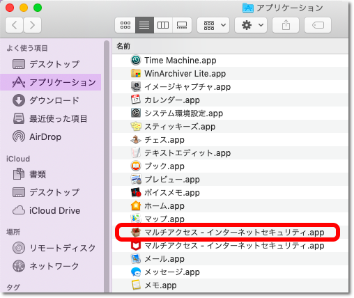354x298 pixels.
Task: Select the メール.app file name
Action: [164, 259]
